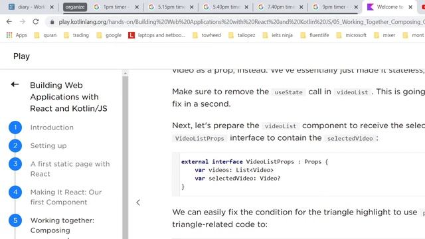The width and height of the screenshot is (425, 239).
Task: Click the 'Building Web Applications' tutorial title
Action: pos(68,97)
